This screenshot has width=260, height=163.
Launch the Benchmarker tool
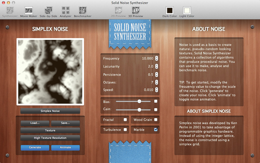(x=82, y=12)
